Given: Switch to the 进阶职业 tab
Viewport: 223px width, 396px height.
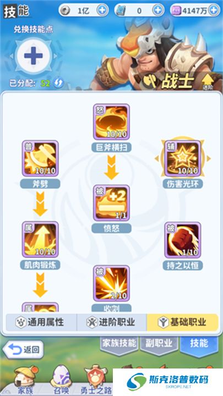Looking at the screenshot, I should (x=111, y=322).
